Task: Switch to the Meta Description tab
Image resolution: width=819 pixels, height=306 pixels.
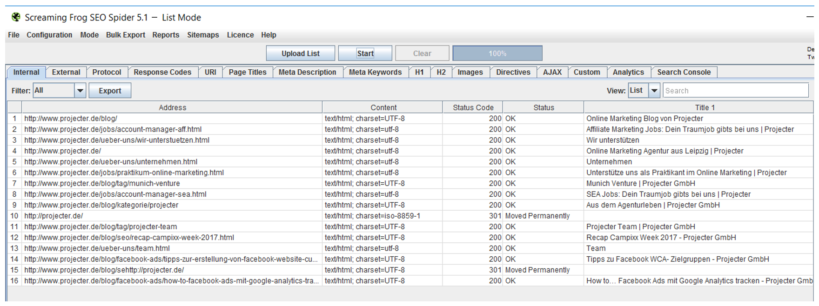Action: point(307,72)
